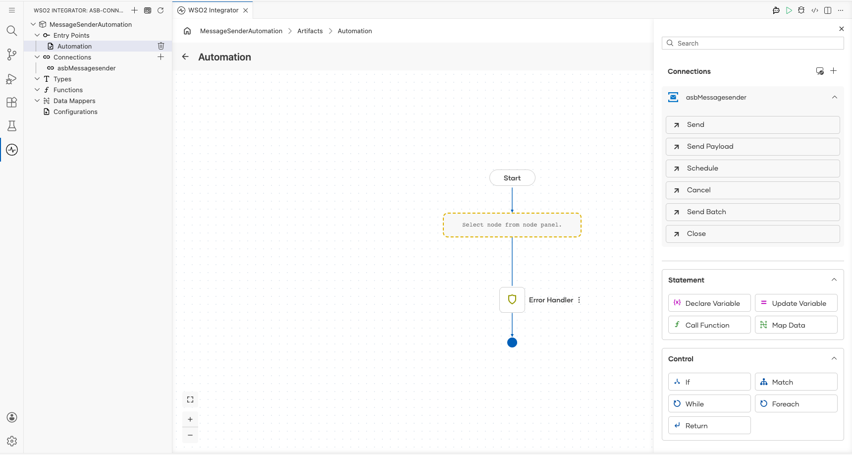This screenshot has height=455, width=852.
Task: Select the Send Batch action
Action: click(x=752, y=212)
